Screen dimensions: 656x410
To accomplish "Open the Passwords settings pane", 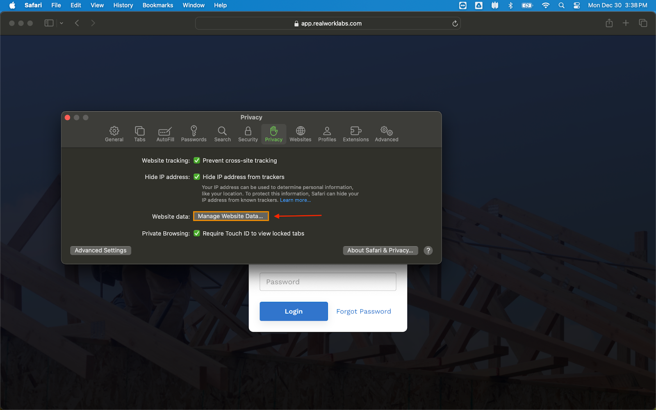I will click(x=194, y=134).
